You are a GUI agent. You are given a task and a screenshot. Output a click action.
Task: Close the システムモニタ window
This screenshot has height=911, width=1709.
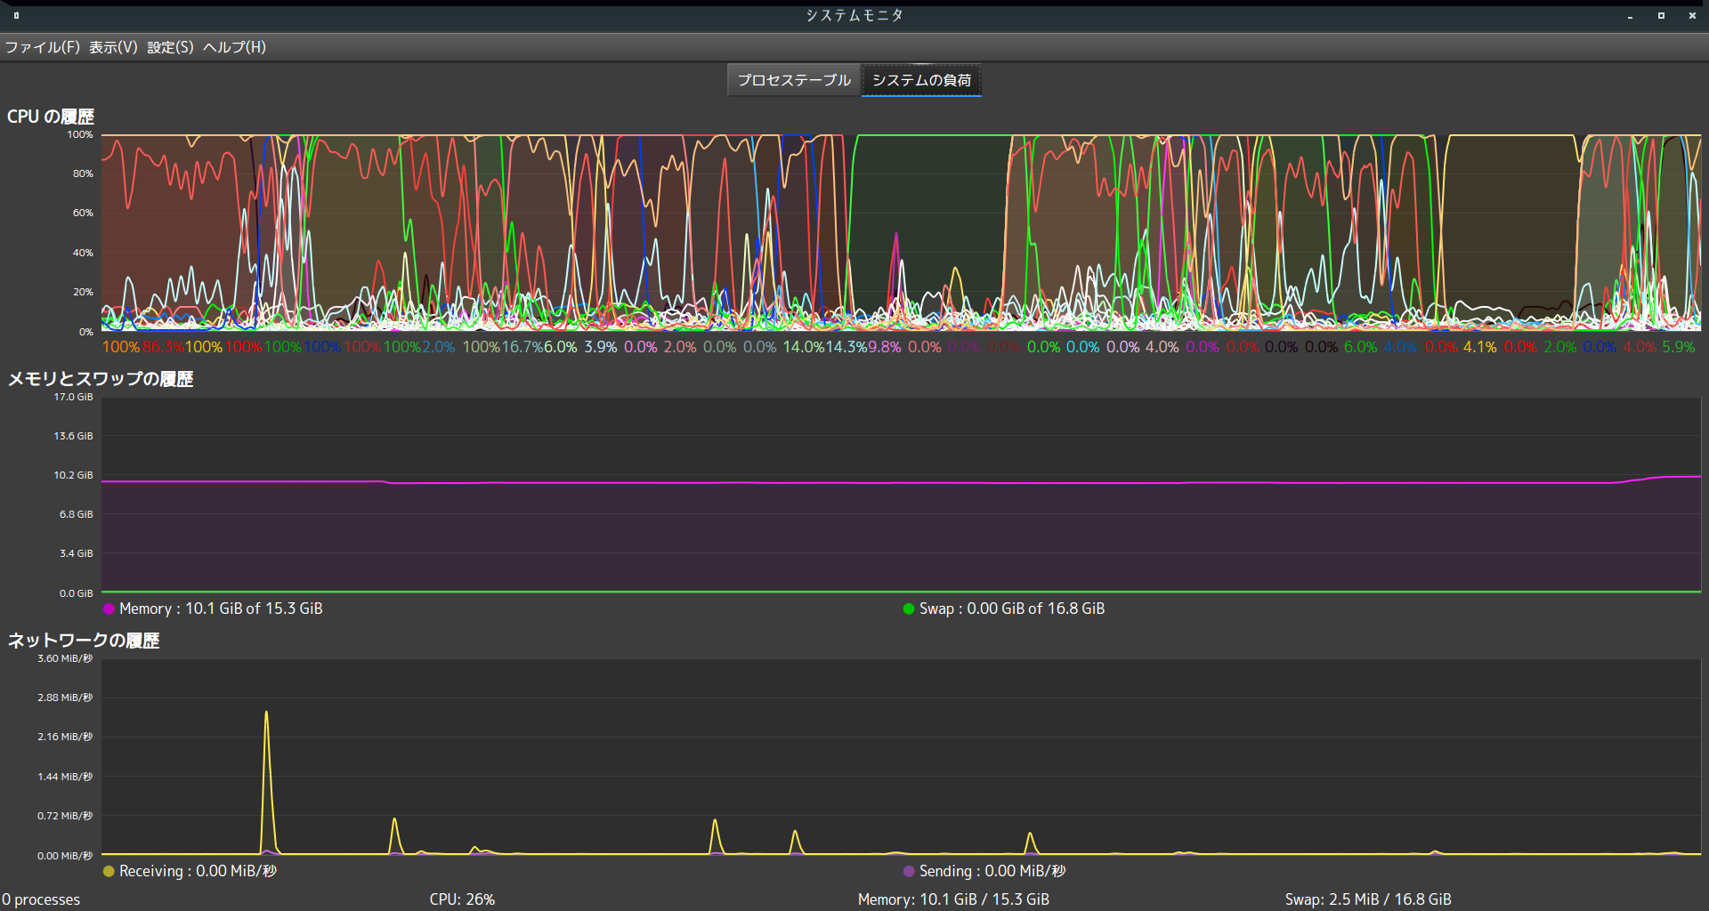1692,16
